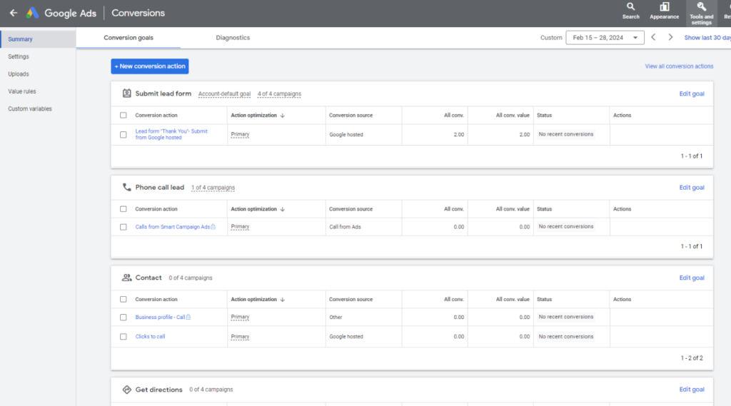Click the Call from Ads conversion source cell
Viewport: 731px width, 406px height.
[345, 227]
